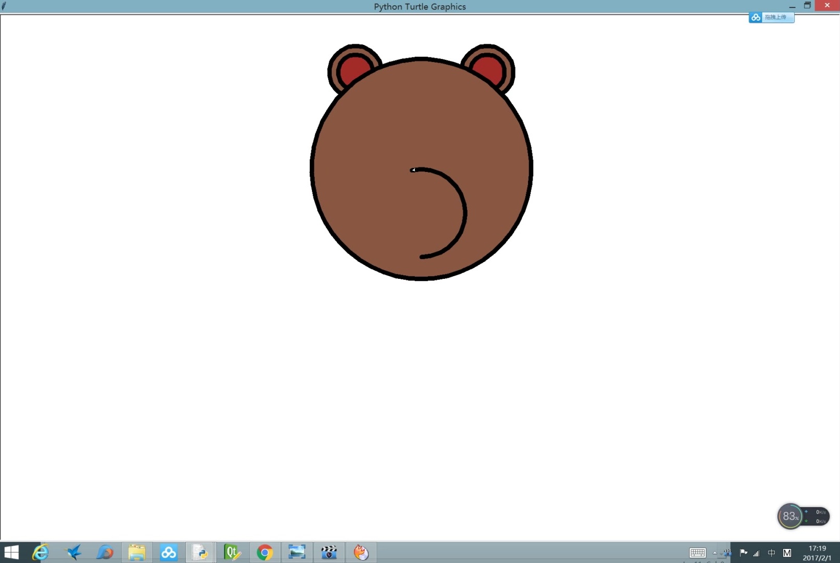Toggle Chinese input mode indicator
The width and height of the screenshot is (840, 563).
tap(772, 553)
